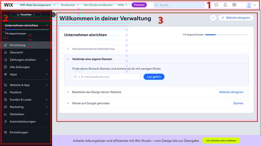Select Einrichtung in the sidebar

click(26, 45)
